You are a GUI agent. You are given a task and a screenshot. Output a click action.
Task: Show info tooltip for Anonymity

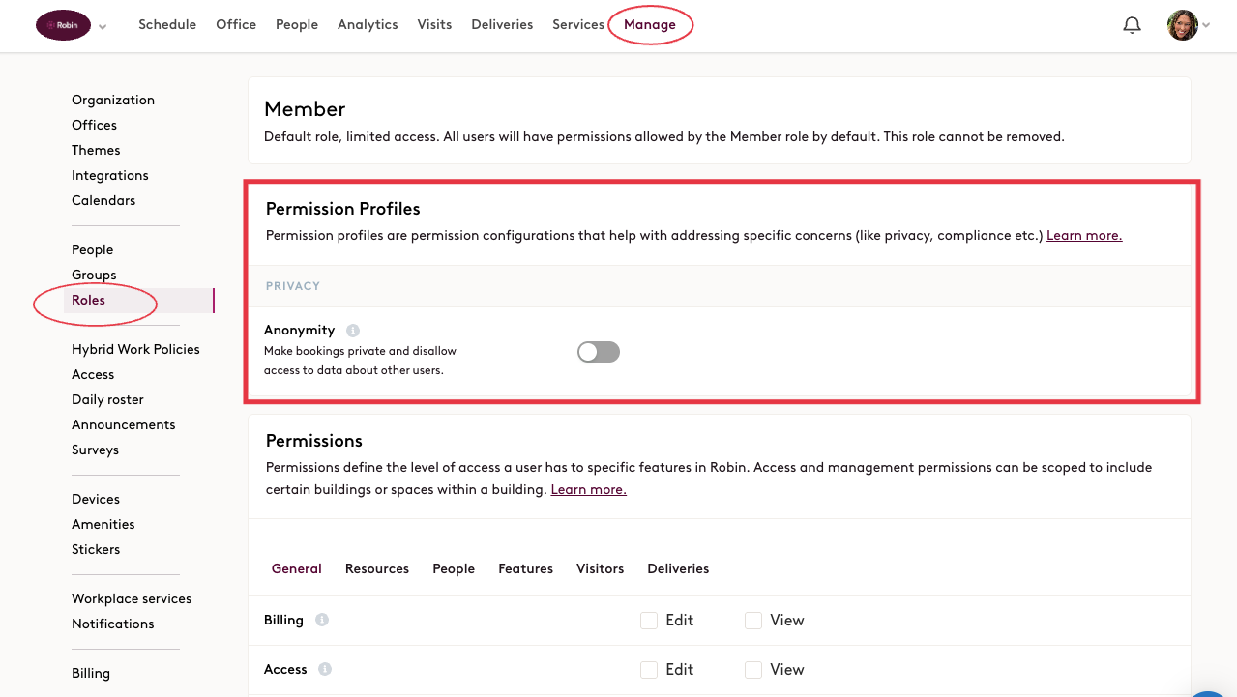point(353,331)
